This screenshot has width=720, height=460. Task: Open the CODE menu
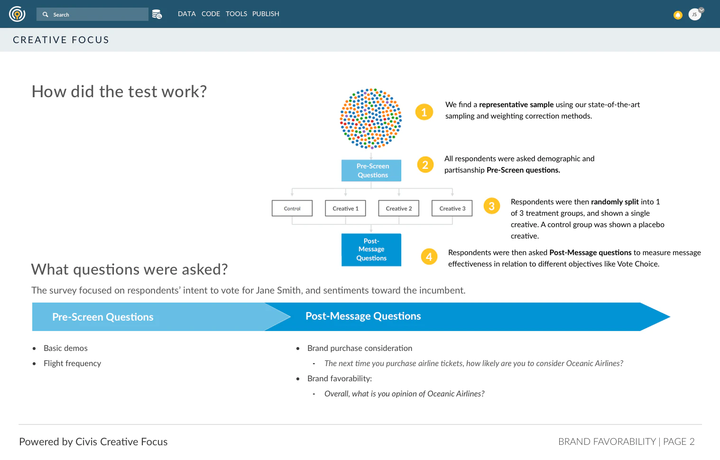(x=211, y=14)
